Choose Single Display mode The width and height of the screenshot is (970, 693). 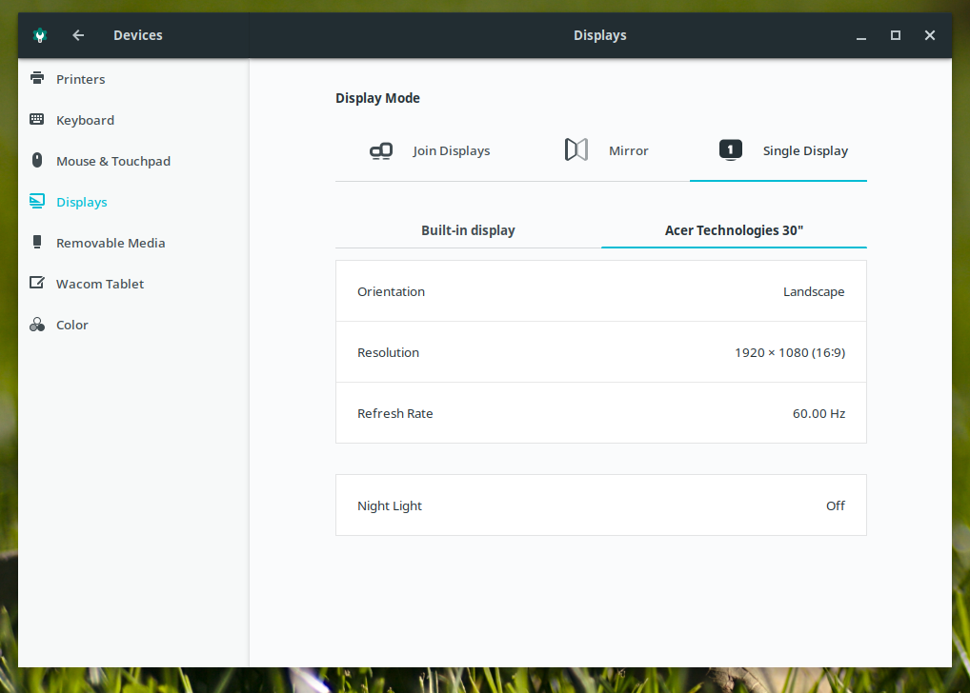[x=778, y=150]
